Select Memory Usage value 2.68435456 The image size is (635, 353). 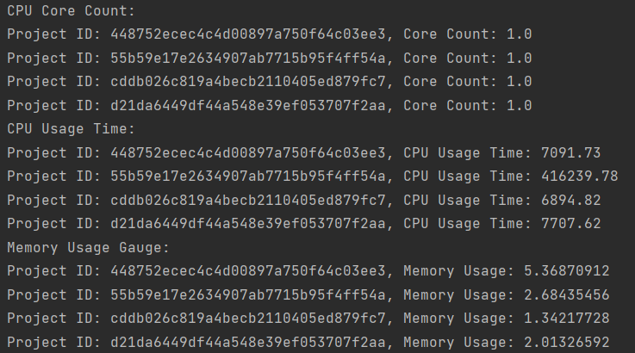point(567,295)
